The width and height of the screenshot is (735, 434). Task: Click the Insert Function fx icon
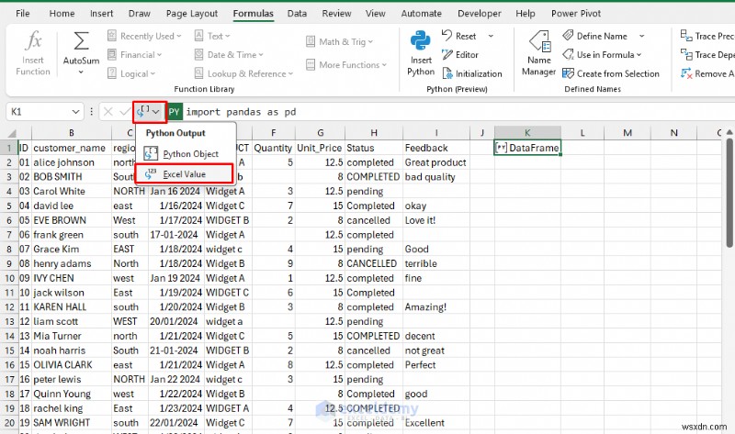click(x=33, y=40)
